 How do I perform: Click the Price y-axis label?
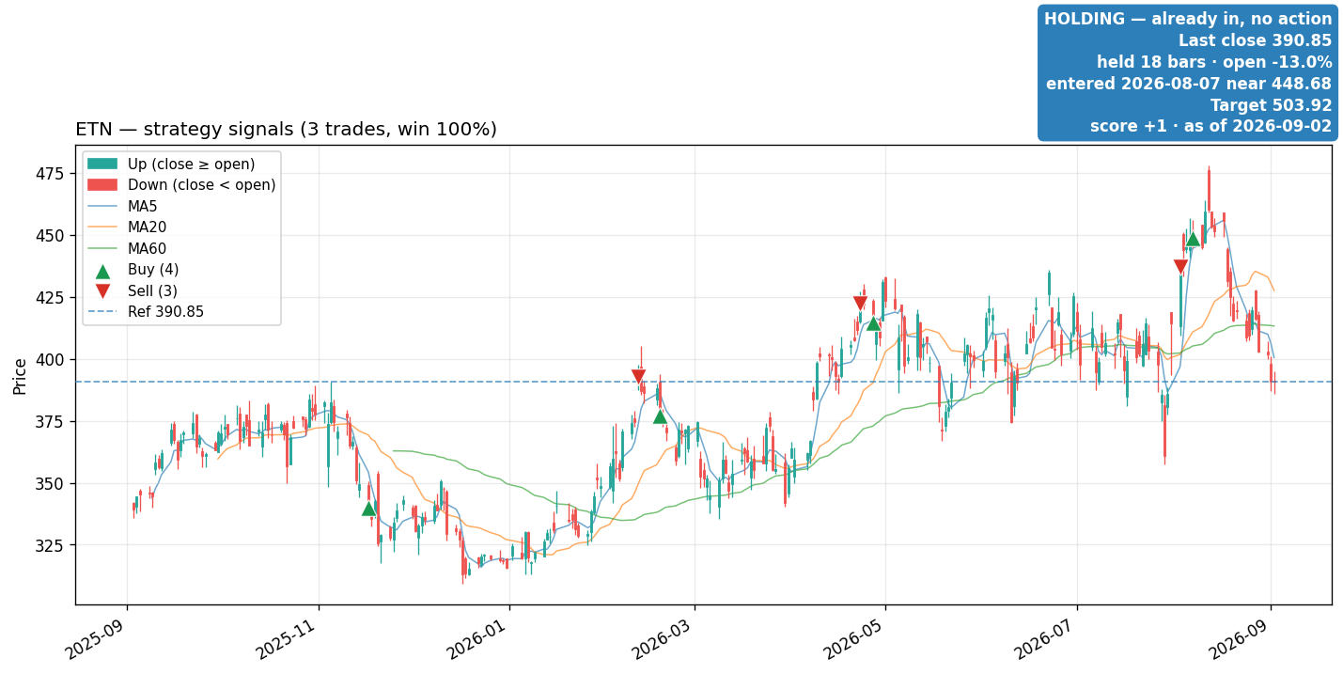click(20, 375)
